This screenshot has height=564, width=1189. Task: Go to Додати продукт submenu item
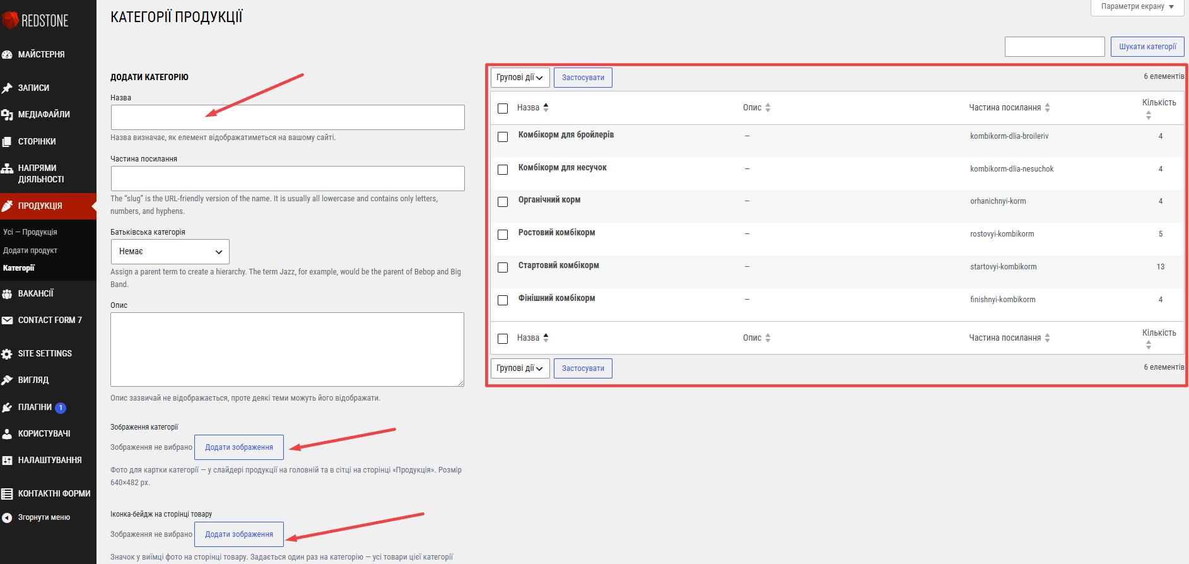[x=30, y=250]
